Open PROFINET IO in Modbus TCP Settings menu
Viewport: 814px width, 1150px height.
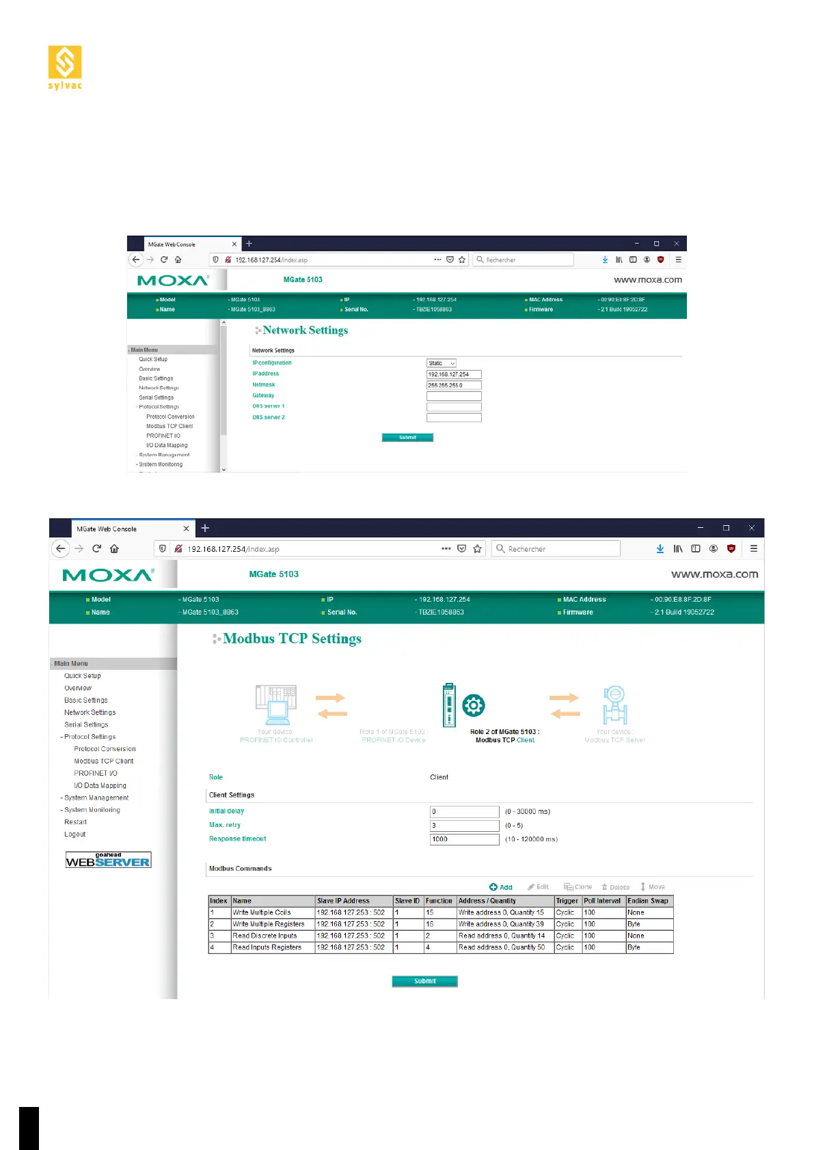pos(96,773)
